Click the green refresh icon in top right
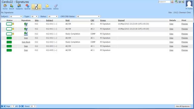Viewport: 194px width, 109px height. [176, 2]
